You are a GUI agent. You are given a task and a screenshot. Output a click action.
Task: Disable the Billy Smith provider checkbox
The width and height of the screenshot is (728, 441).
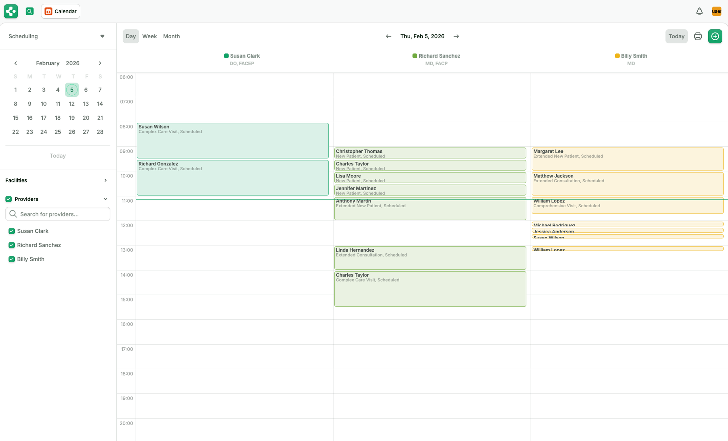pos(12,259)
